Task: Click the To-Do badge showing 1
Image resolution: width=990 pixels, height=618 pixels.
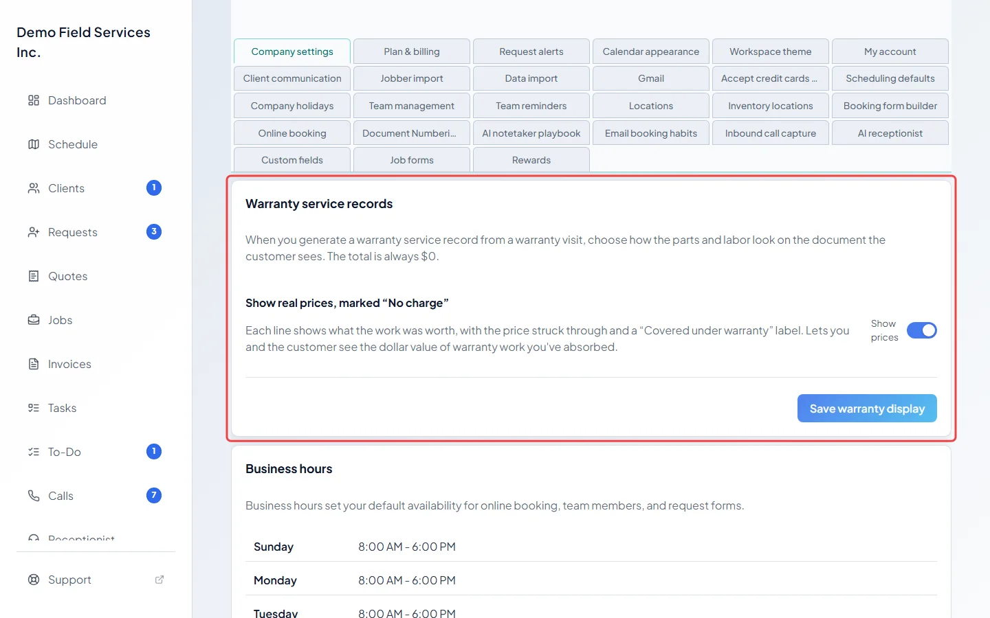Action: (154, 451)
